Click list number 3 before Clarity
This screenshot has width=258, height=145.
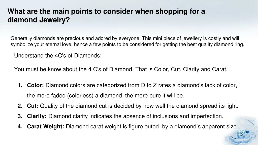pos(20,116)
